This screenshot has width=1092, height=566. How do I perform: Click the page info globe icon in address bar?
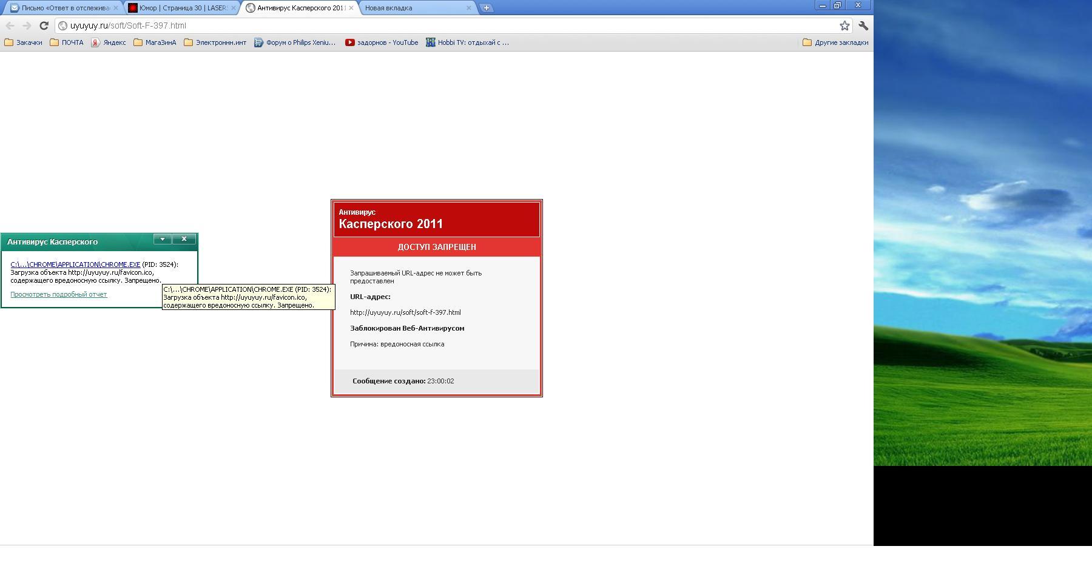tap(62, 25)
